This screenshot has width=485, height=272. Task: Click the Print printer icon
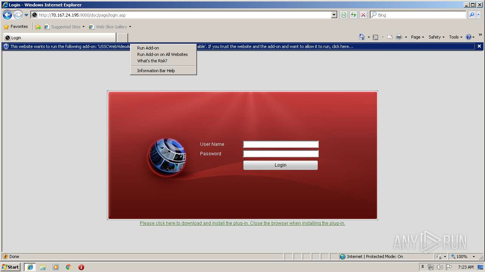399,37
